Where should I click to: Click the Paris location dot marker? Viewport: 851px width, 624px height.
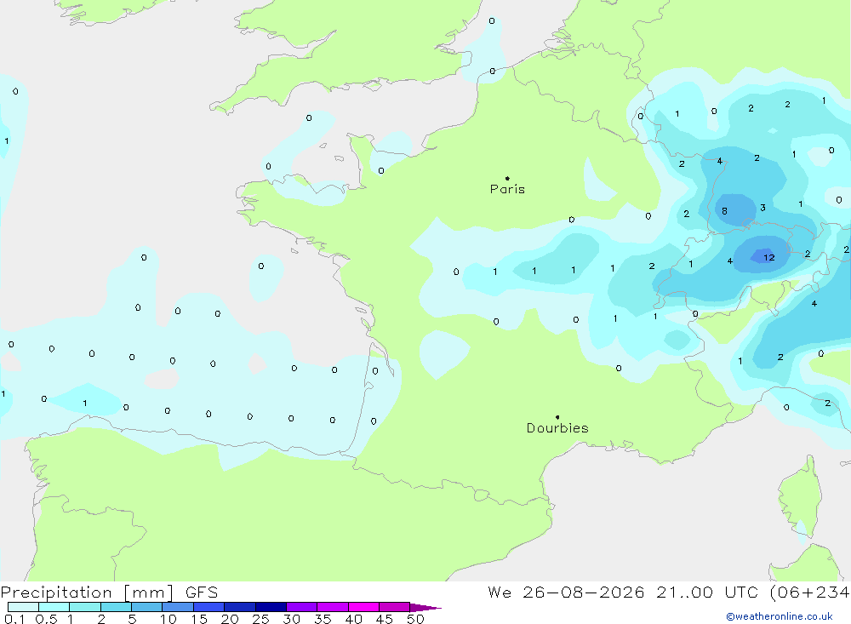pyautogui.click(x=507, y=178)
